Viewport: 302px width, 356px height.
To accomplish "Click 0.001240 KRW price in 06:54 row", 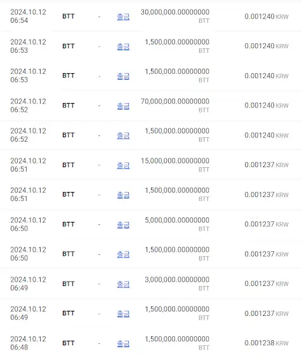I will 266,17.
